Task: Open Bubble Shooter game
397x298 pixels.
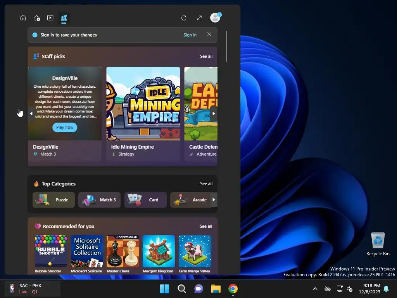Action: pos(51,254)
